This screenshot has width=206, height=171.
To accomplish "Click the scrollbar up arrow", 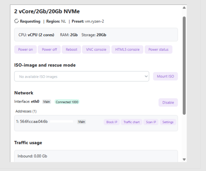I will (x=184, y=7).
